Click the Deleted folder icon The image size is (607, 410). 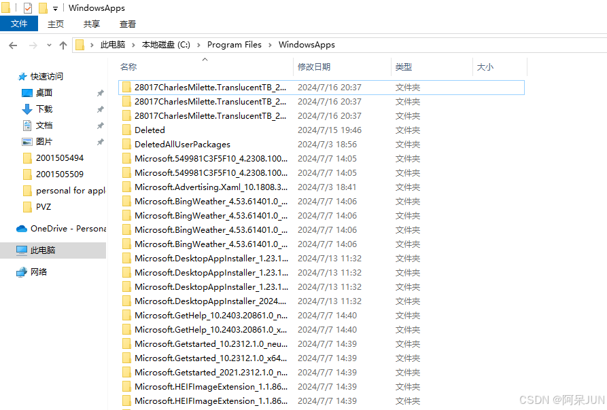(x=126, y=130)
